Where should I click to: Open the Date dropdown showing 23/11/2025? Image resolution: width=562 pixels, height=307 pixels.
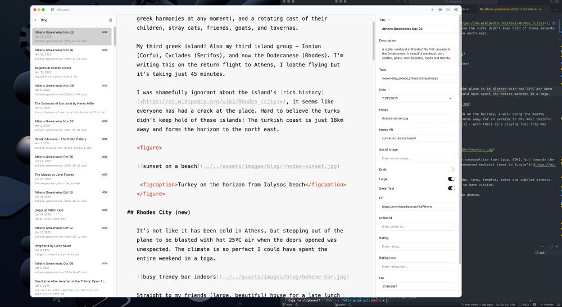pos(417,98)
